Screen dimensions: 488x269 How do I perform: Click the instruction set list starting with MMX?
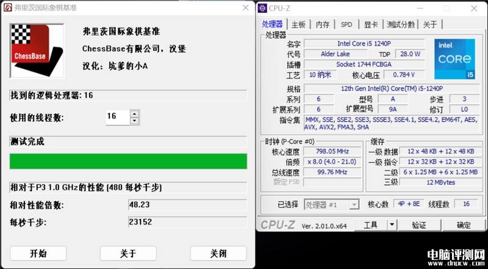(392, 123)
